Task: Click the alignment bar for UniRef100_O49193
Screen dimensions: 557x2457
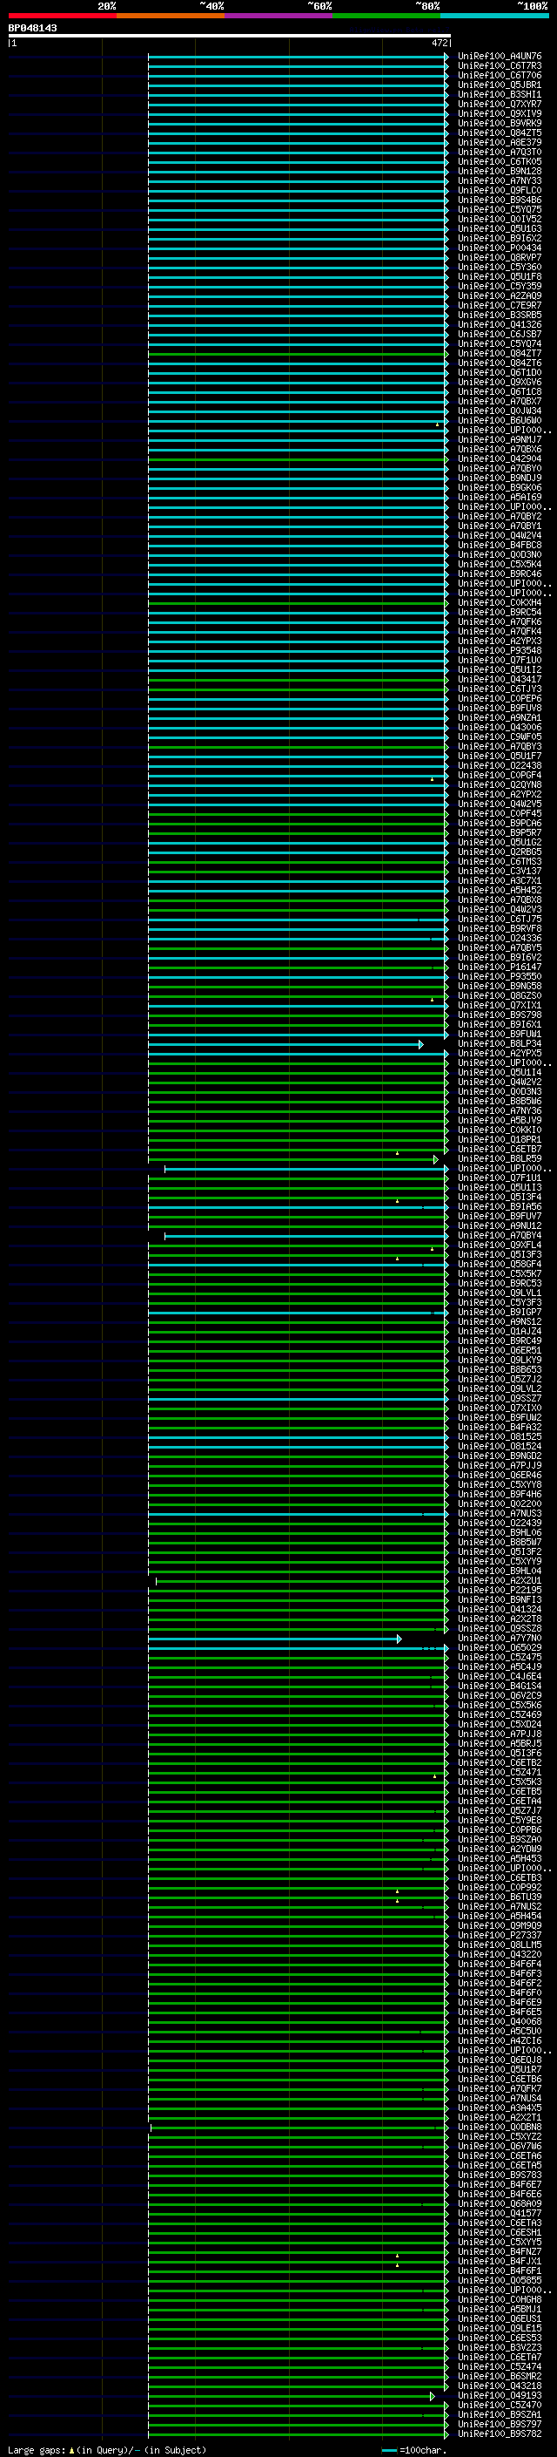Action: 292,2396
